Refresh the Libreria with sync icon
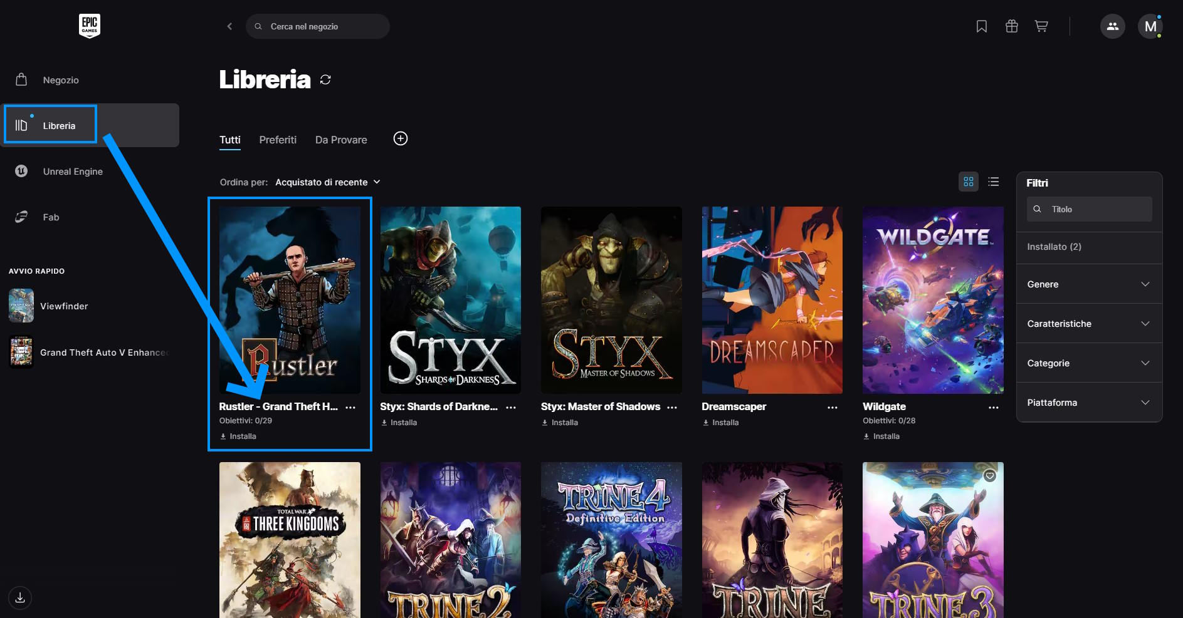 [325, 80]
